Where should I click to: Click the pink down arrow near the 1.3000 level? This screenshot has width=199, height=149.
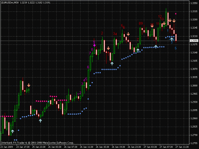[x=29, y=85]
